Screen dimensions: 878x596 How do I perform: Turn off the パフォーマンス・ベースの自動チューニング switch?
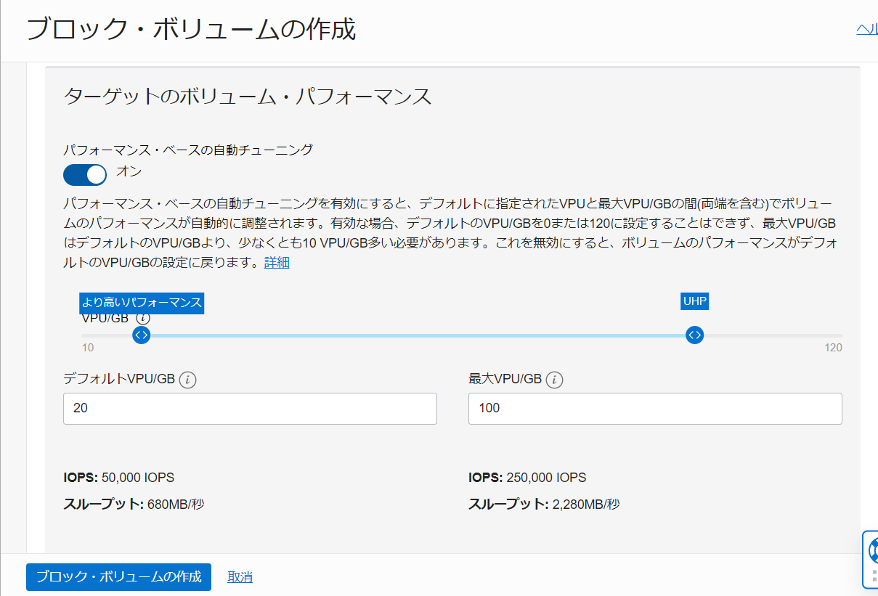tap(85, 174)
